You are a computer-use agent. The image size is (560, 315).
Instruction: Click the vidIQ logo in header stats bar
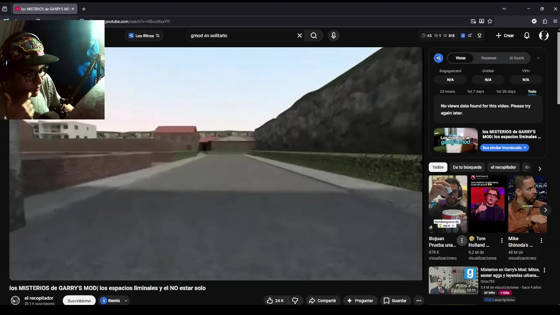coord(463,35)
